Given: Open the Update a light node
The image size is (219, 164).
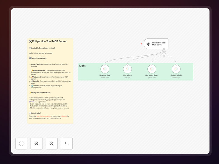Looking at the screenshot, I should tap(176, 69).
